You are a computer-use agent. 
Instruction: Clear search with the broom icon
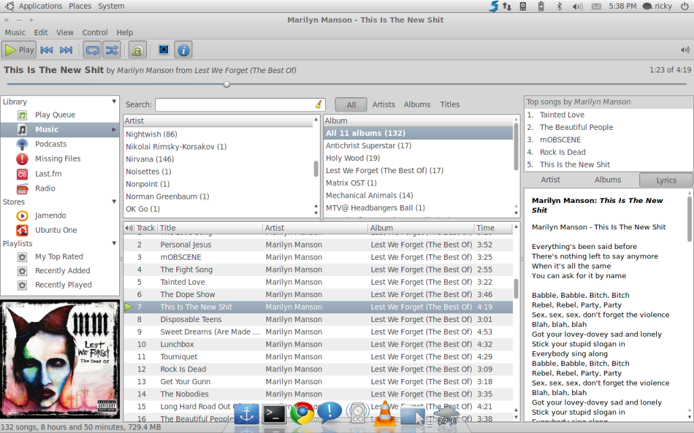coord(319,104)
